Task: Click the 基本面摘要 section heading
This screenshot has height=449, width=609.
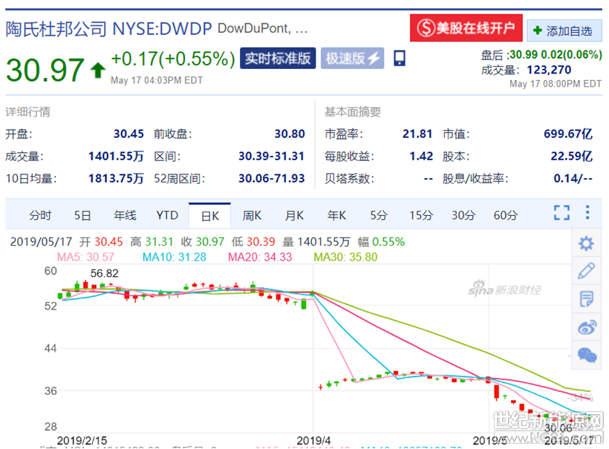Action: [353, 112]
